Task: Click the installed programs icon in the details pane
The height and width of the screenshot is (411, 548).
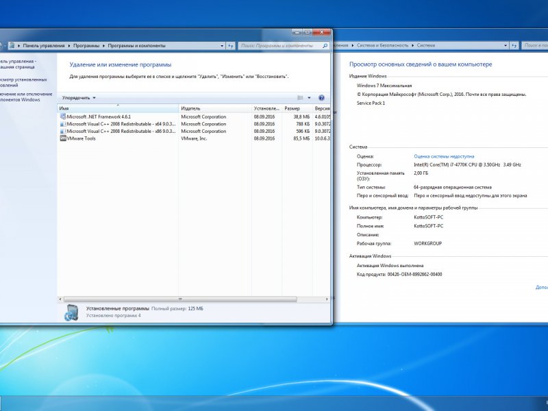Action: coord(72,312)
